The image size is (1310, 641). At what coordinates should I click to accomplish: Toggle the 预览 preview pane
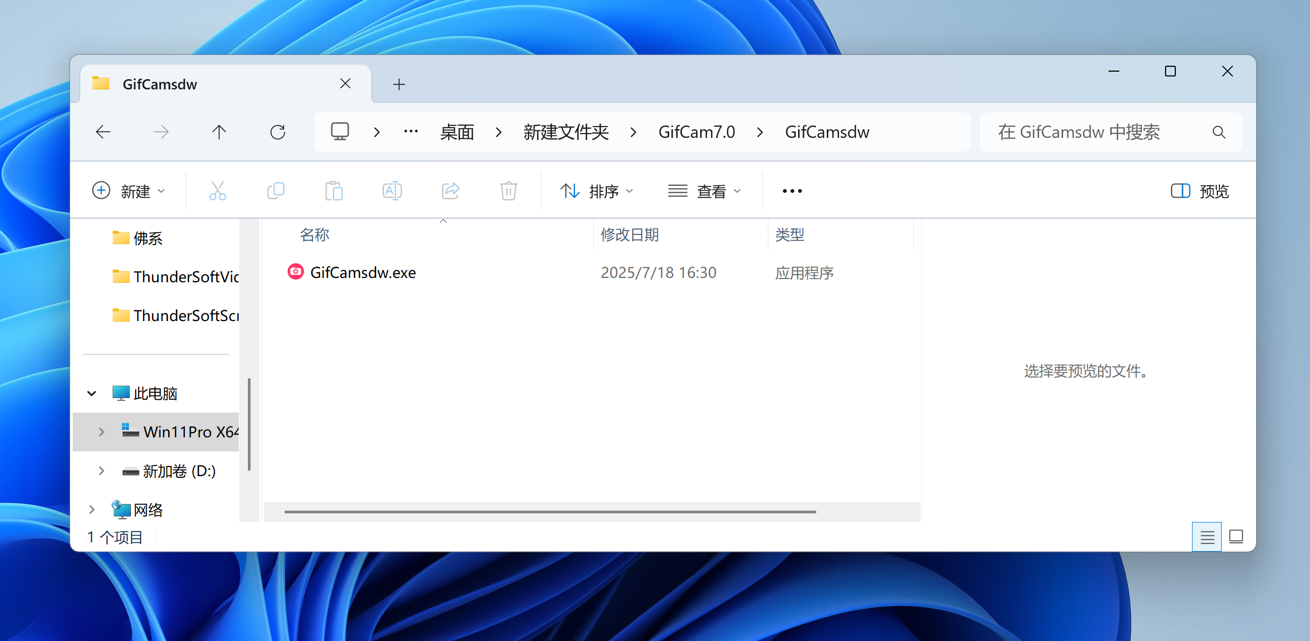[x=1200, y=191]
